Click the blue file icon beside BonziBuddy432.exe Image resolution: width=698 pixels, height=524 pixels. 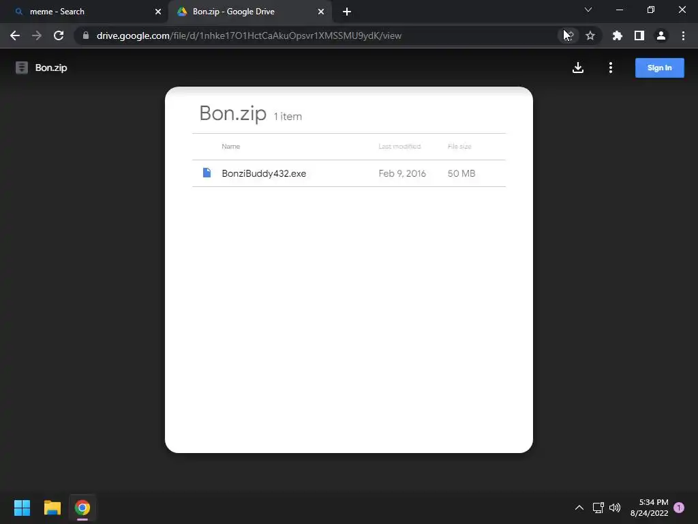tap(207, 173)
